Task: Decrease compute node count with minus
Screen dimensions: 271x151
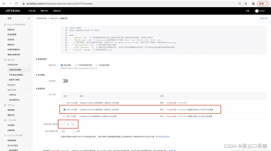Action: 63,124
